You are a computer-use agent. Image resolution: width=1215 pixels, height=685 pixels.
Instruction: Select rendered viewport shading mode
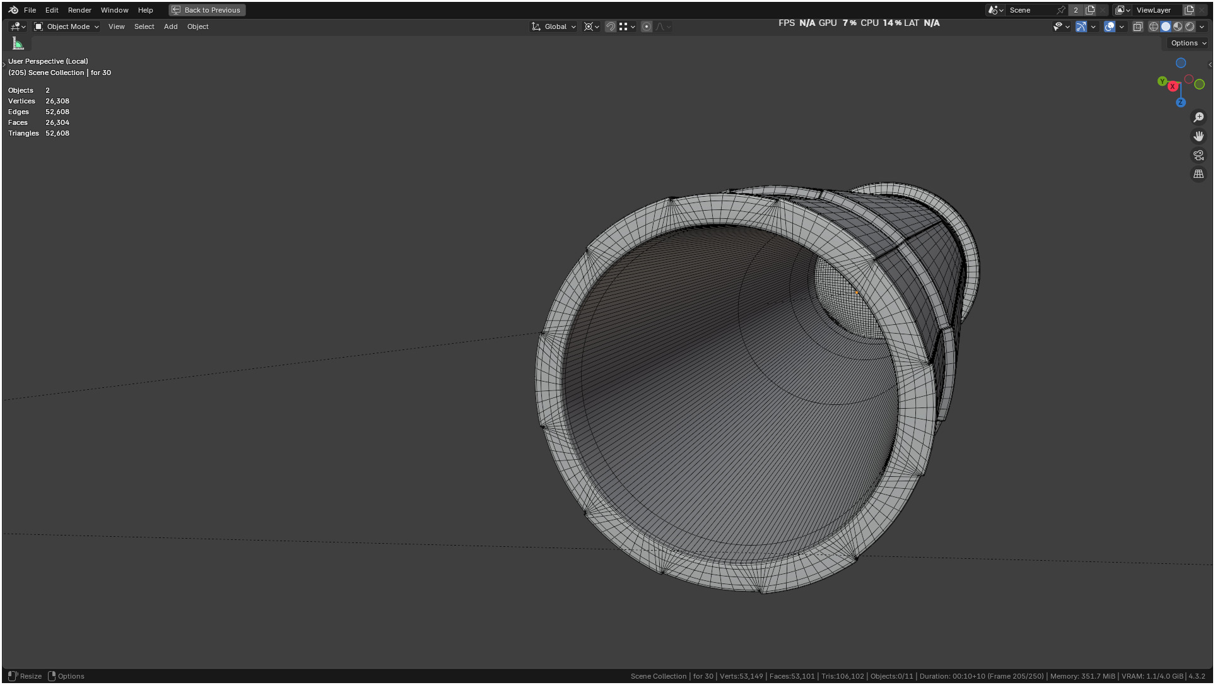tap(1190, 26)
